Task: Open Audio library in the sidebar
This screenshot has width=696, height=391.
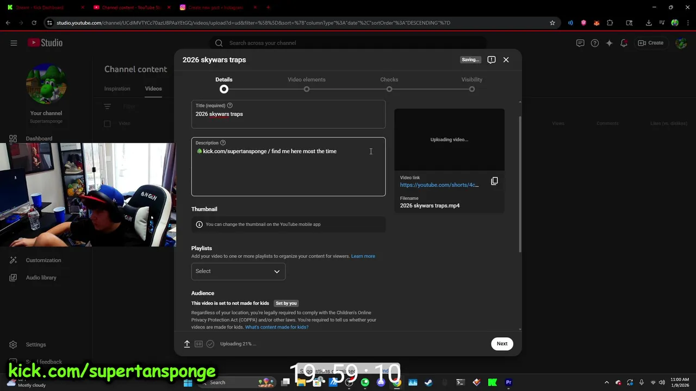Action: [x=41, y=278]
